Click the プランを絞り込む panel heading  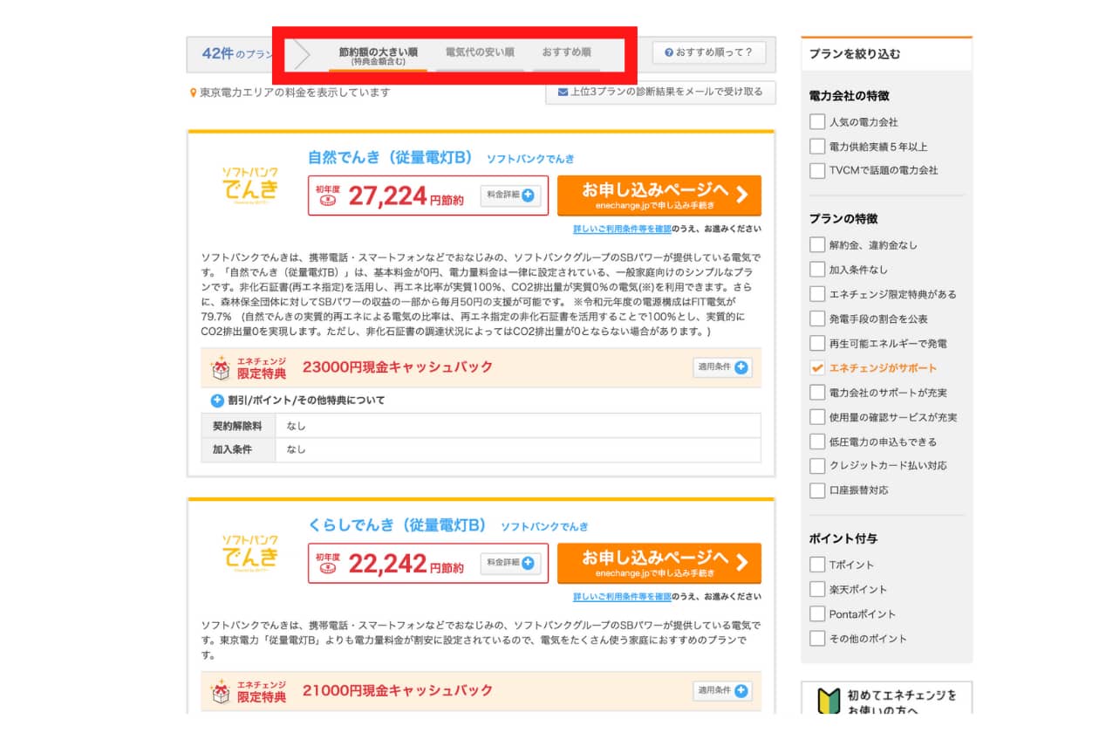855,54
